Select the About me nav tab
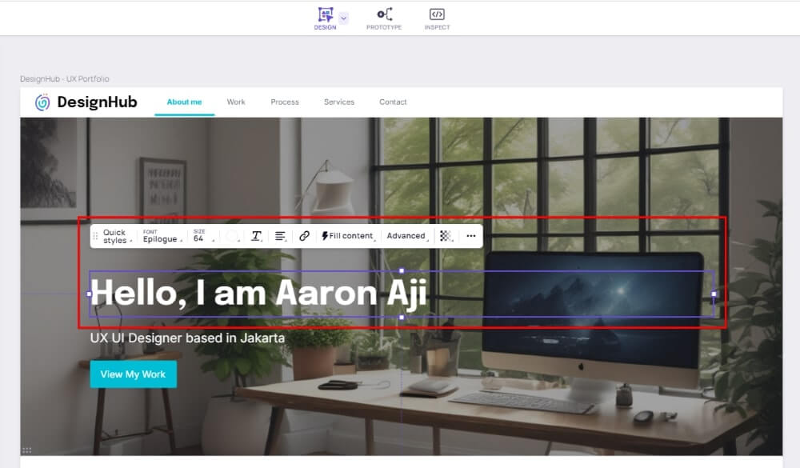 [x=184, y=102]
